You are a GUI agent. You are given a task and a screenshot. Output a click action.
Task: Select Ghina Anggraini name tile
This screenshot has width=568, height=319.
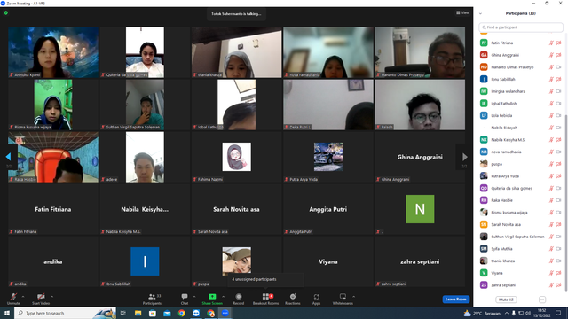coord(420,157)
